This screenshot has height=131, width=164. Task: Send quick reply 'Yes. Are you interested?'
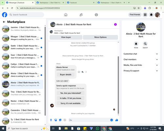71,93
